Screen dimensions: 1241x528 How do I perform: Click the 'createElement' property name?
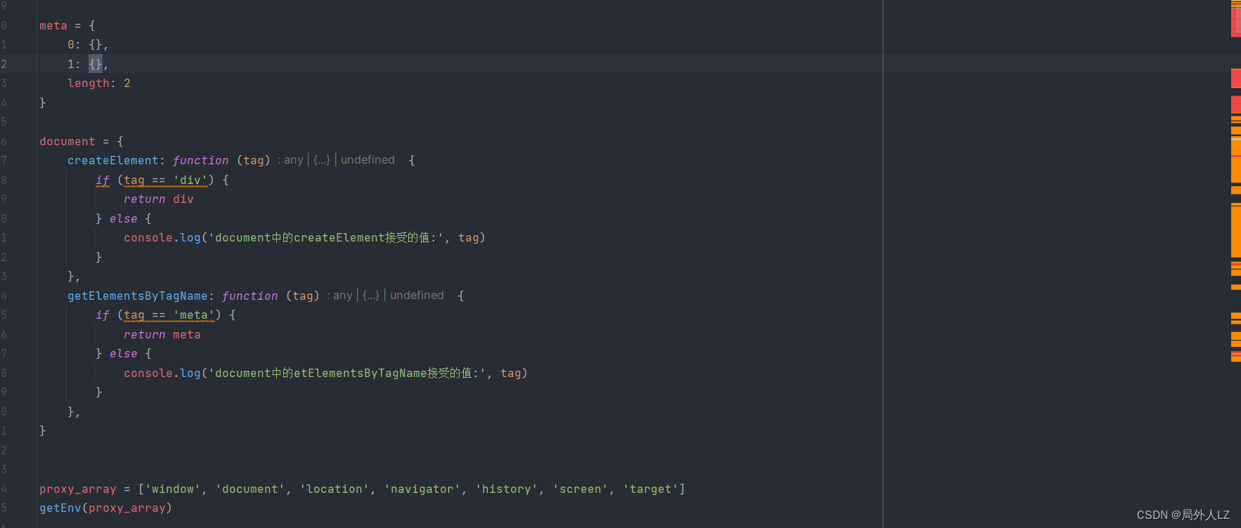tap(113, 161)
